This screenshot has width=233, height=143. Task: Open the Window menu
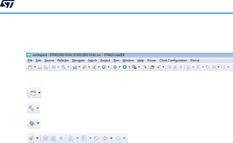(128, 60)
